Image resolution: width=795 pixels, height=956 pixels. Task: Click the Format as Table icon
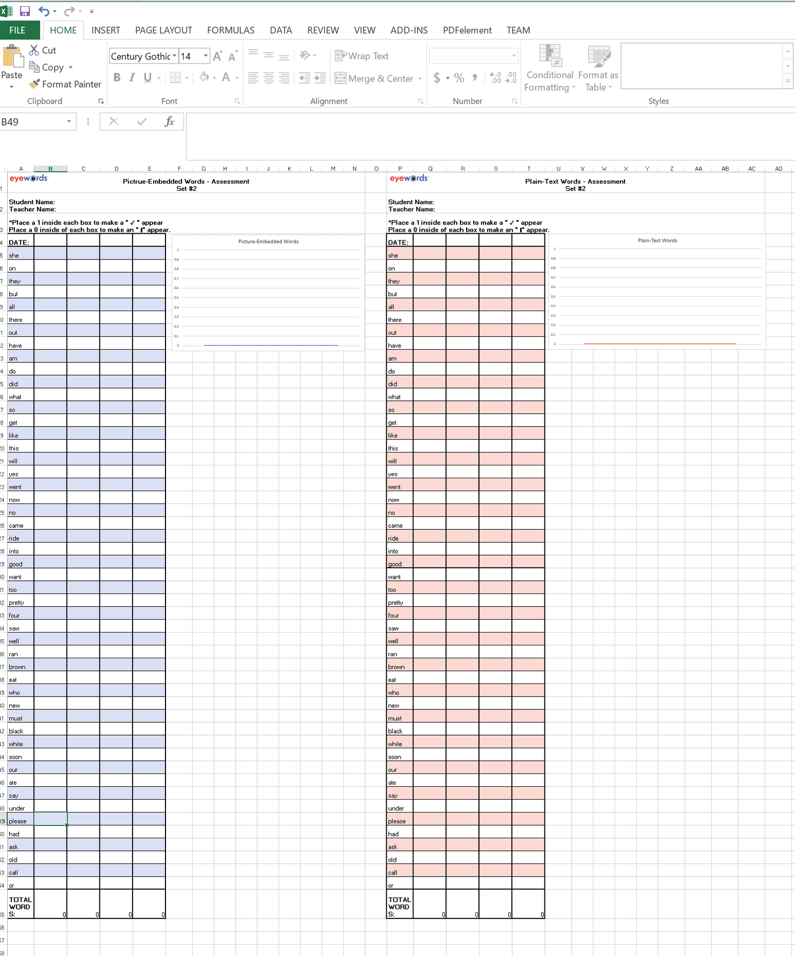click(598, 68)
